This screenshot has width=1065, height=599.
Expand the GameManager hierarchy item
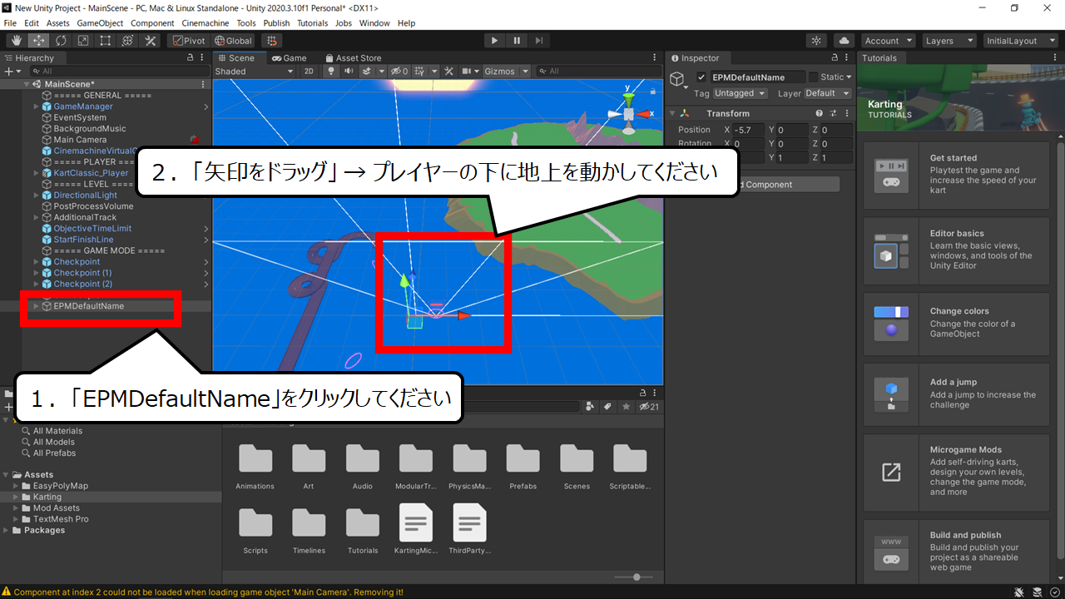[x=36, y=106]
